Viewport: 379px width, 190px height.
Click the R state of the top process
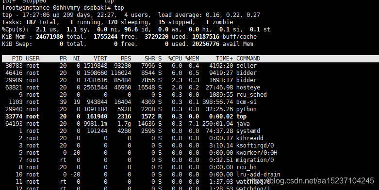[160, 117]
